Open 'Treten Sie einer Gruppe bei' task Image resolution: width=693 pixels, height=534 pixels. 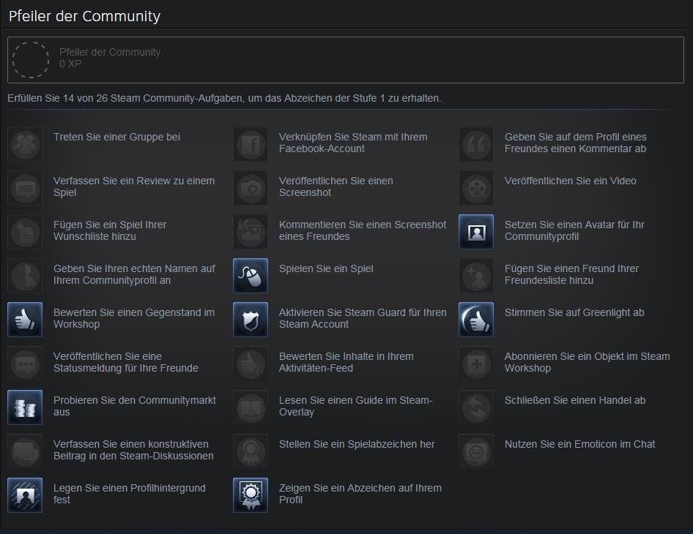[x=116, y=137]
